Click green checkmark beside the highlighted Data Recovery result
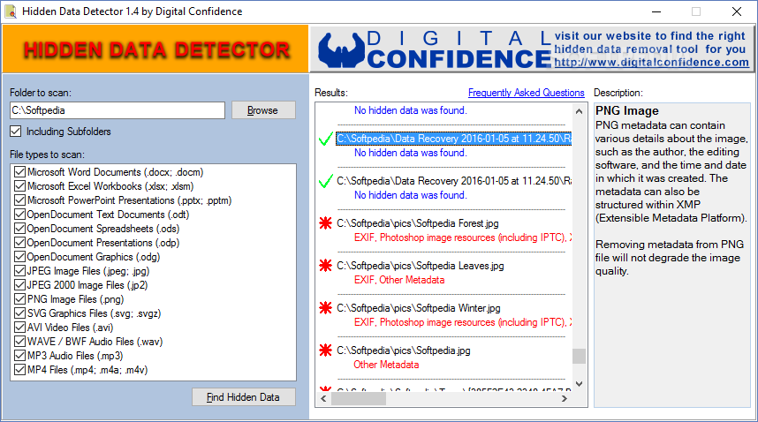758x422 pixels. point(326,139)
